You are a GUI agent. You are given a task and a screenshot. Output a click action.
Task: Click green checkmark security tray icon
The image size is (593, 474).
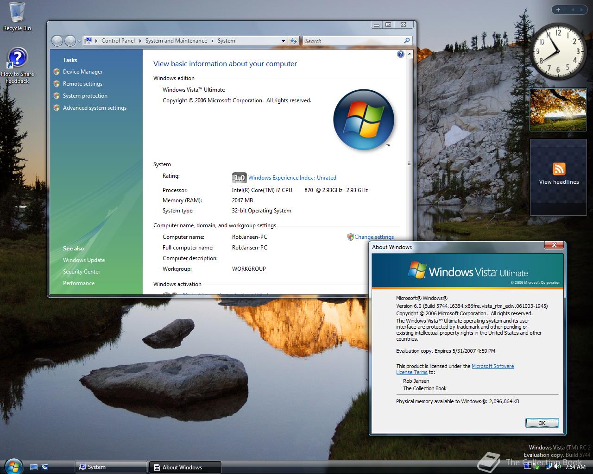click(x=536, y=467)
